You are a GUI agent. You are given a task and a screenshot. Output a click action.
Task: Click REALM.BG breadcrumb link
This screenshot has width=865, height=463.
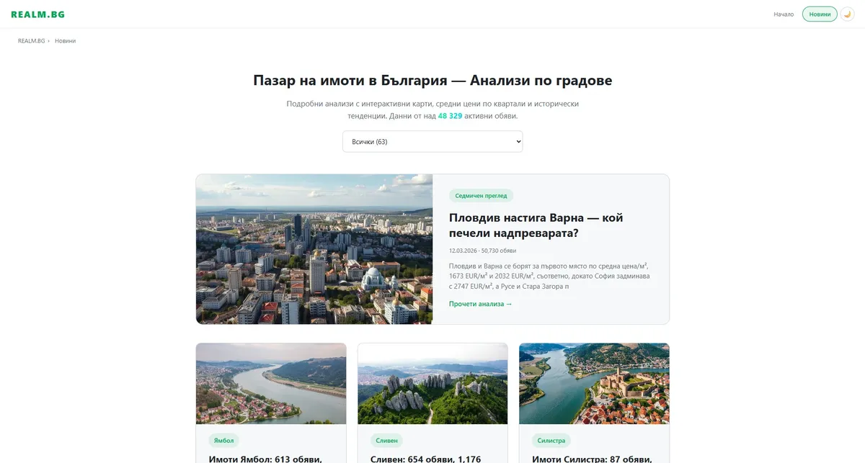coord(31,41)
